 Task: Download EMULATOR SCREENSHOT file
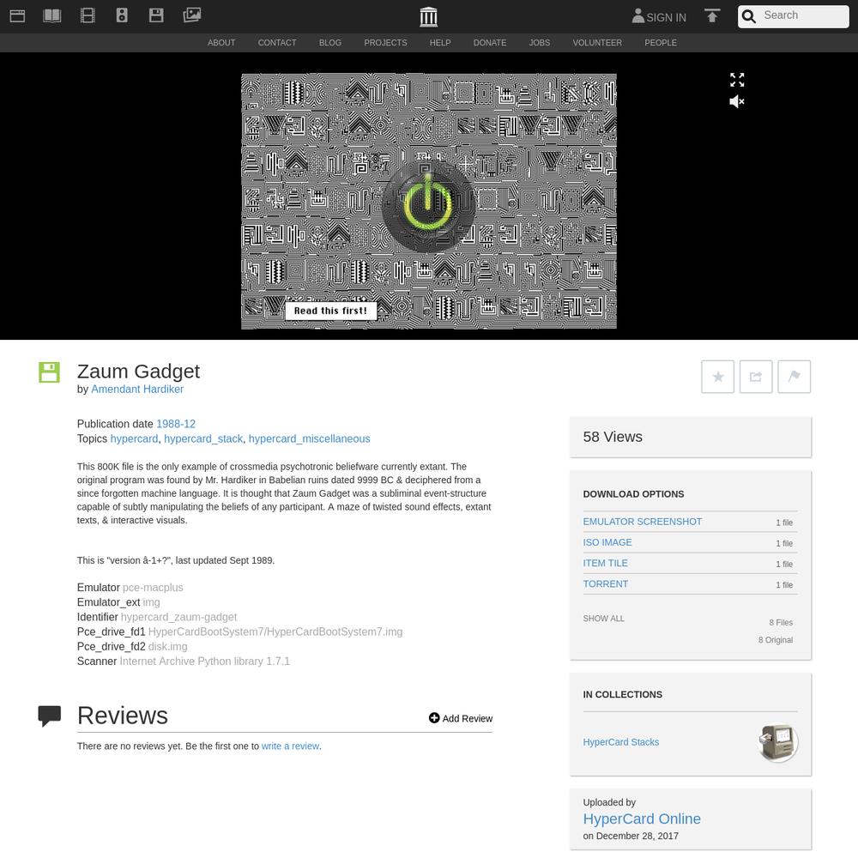point(643,522)
